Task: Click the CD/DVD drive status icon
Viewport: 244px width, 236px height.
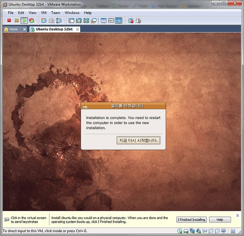Action: [x=180, y=231]
